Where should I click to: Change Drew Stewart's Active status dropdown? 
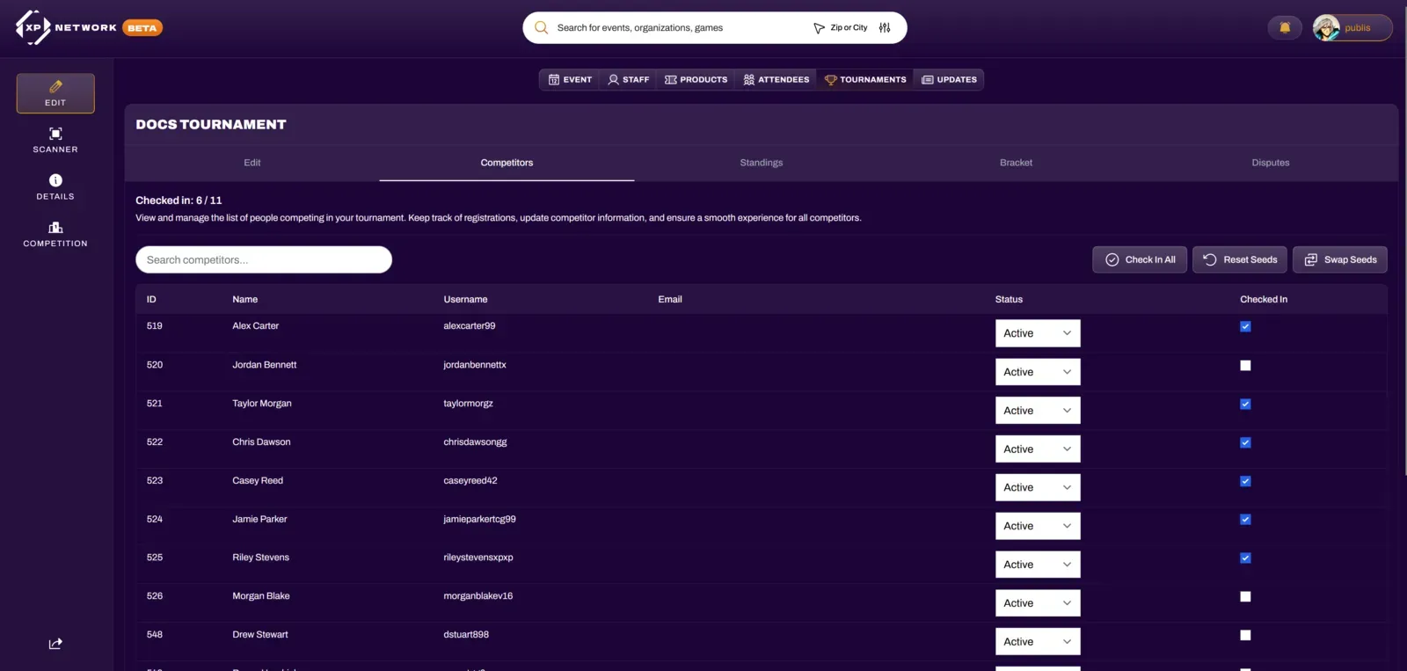coord(1038,642)
